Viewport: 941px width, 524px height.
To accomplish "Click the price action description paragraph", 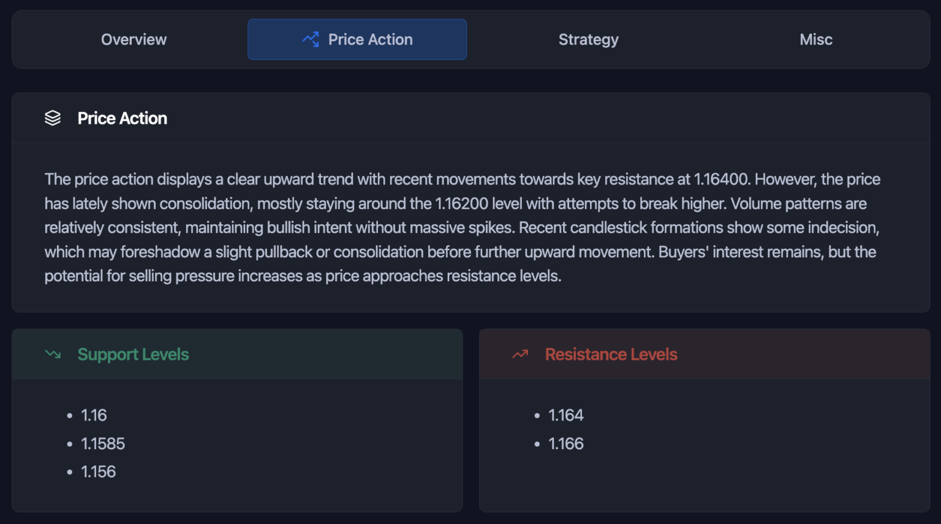I will point(462,227).
